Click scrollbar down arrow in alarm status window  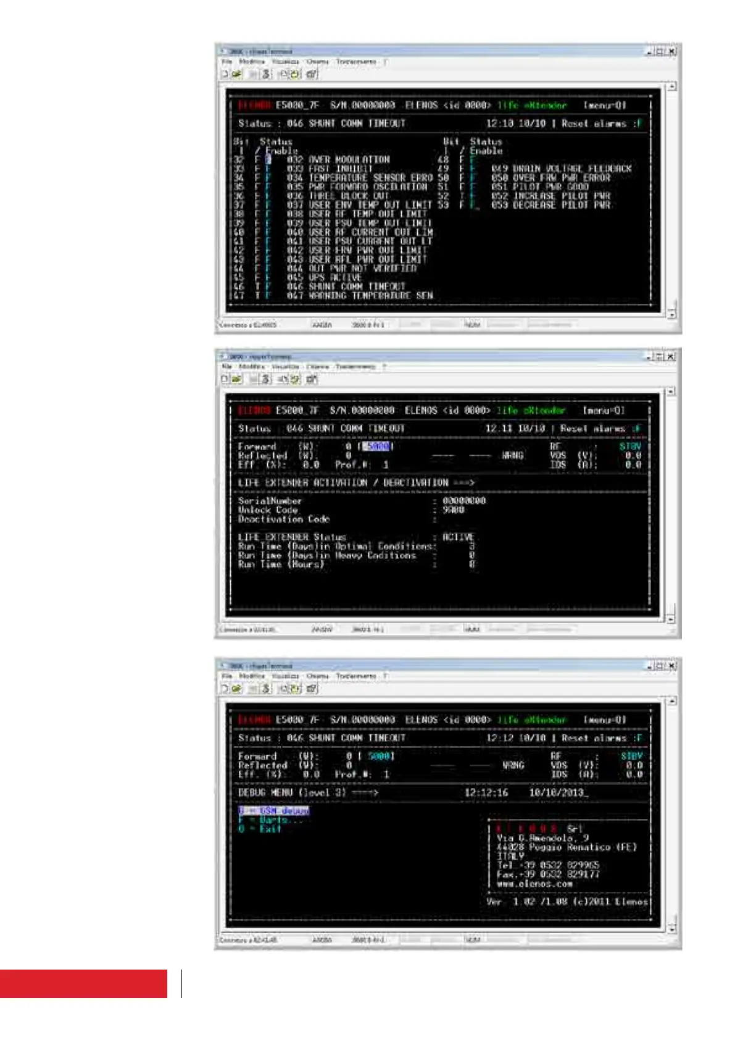pyautogui.click(x=671, y=314)
